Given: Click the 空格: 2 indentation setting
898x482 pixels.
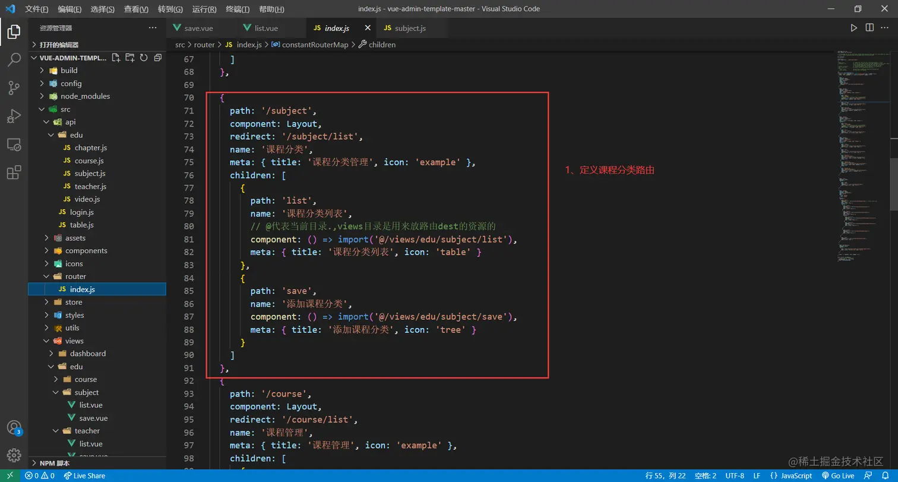Looking at the screenshot, I should 706,475.
